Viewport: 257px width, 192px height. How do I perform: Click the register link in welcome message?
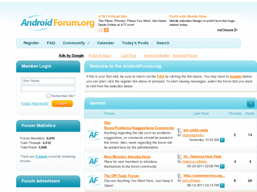click(236, 76)
